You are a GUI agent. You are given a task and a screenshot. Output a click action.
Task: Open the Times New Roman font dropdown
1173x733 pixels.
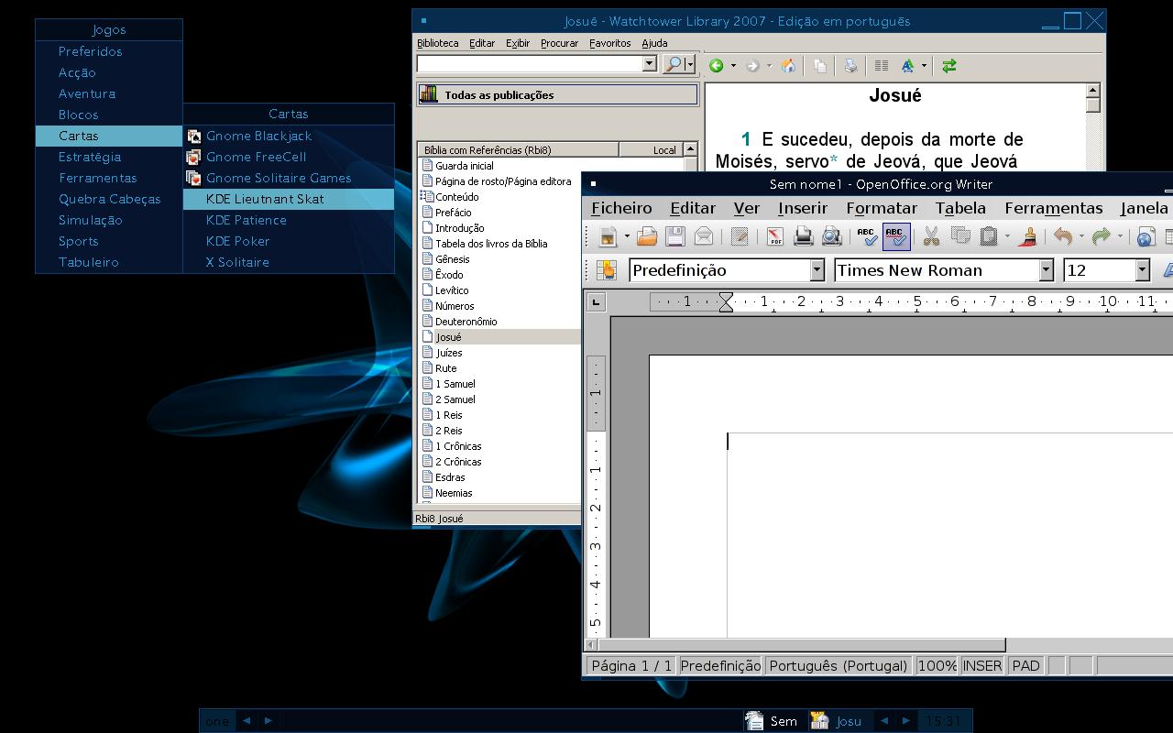pos(1047,270)
